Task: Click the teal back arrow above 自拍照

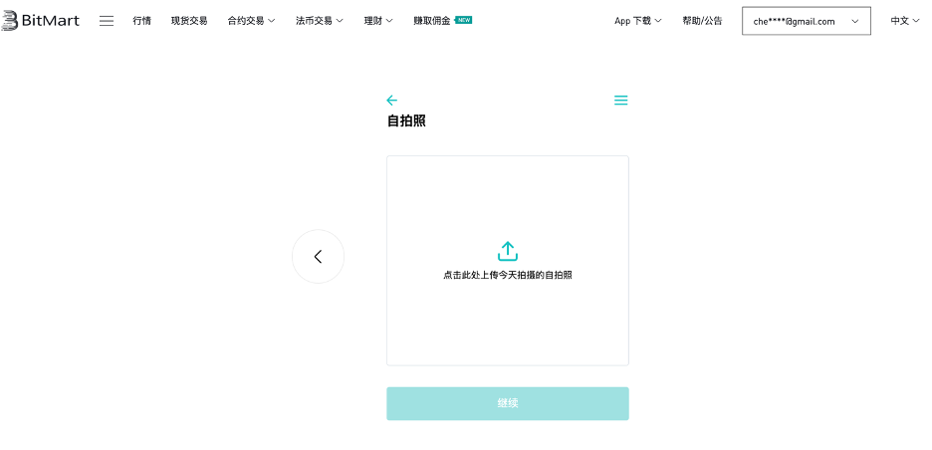Action: [x=391, y=101]
